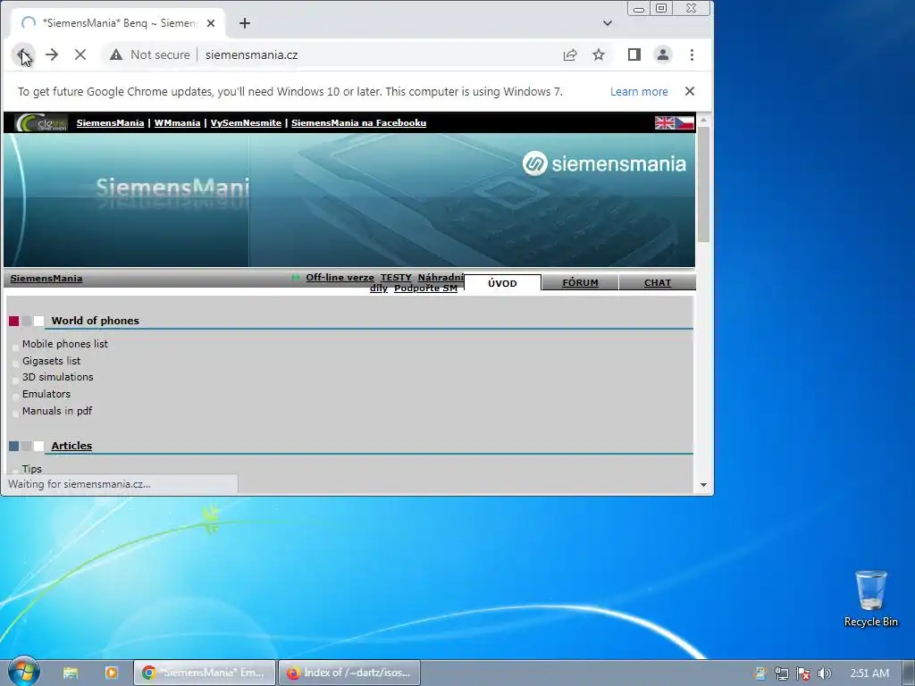Click the network tray icon
Screen dimensions: 915x686
tap(781, 673)
